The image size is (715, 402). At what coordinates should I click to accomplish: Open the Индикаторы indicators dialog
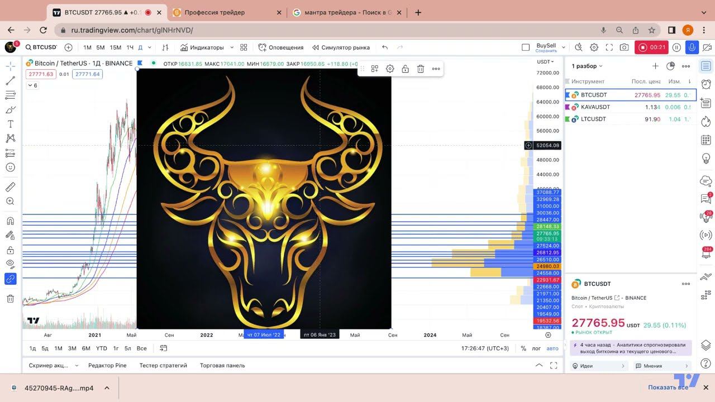point(202,47)
